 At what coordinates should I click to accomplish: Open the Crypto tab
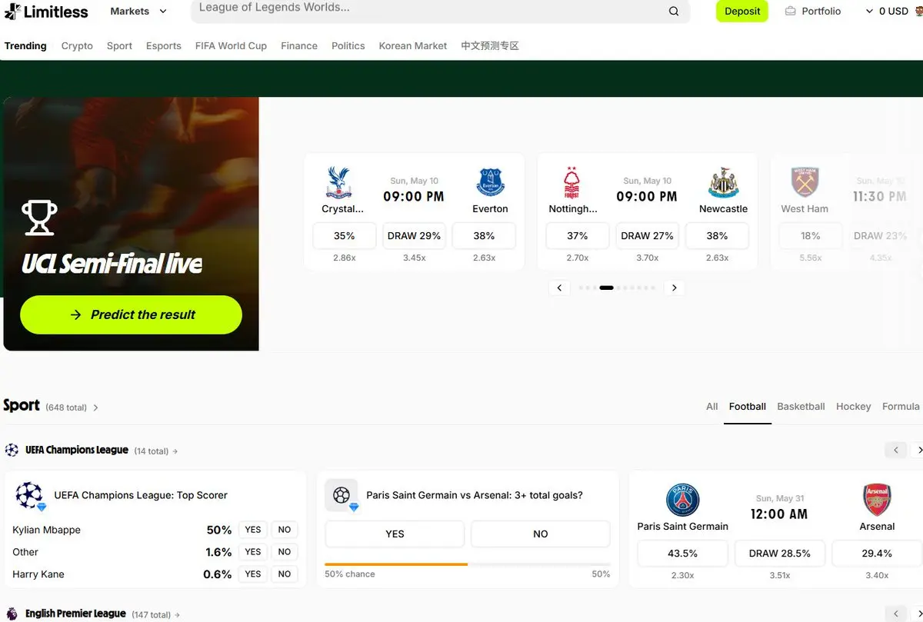pos(77,46)
